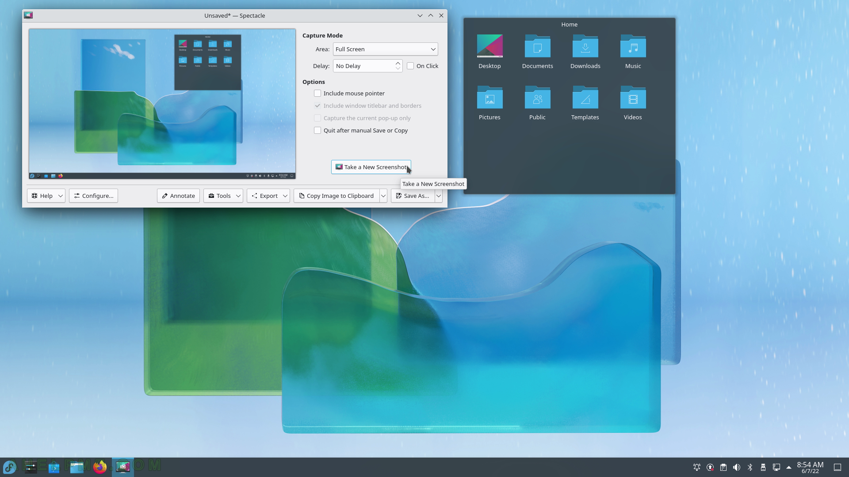Expand the Help dropdown arrow
849x477 pixels.
coord(61,196)
